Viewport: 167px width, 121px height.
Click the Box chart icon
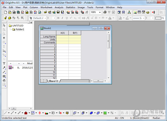[x=40, y=113]
